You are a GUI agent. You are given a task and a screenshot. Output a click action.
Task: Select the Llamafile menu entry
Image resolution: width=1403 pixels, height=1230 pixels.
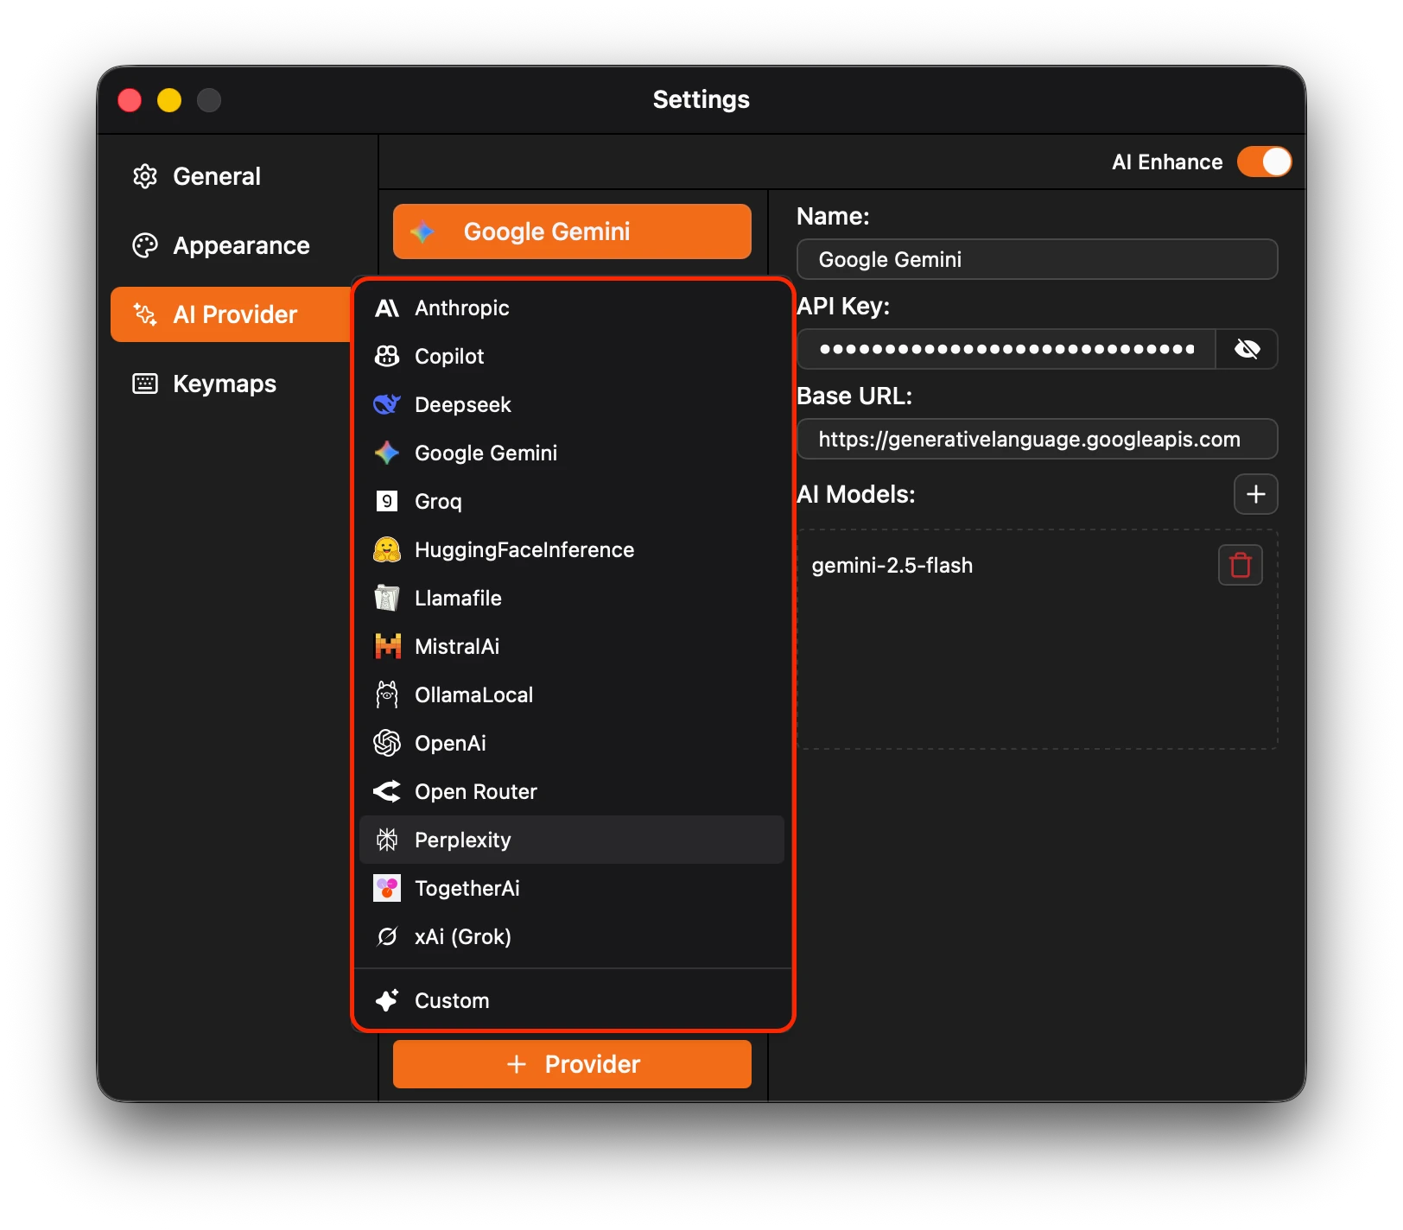point(572,598)
